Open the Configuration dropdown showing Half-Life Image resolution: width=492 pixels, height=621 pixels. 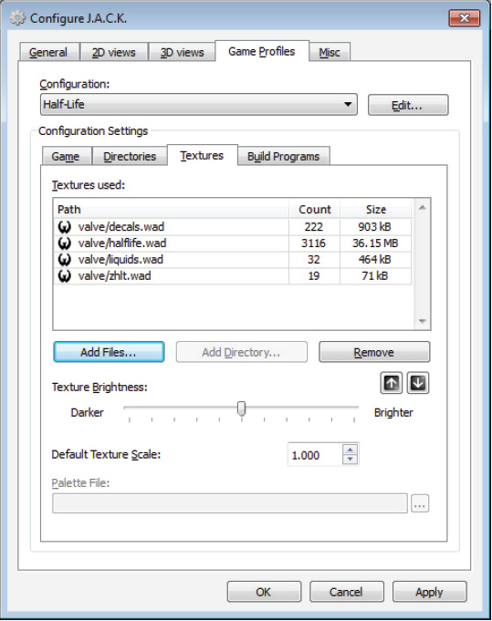199,105
